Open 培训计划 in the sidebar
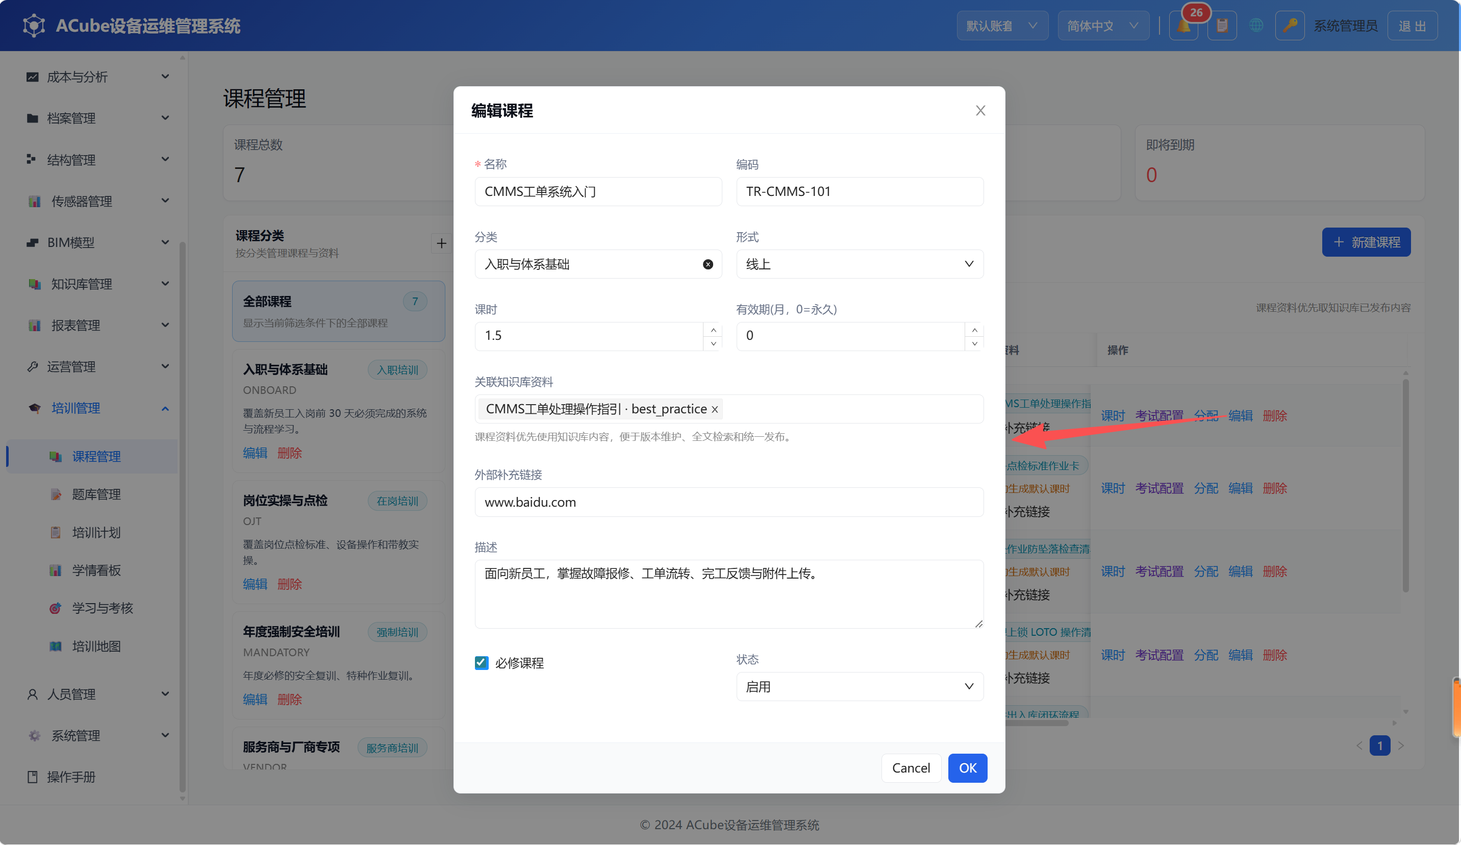This screenshot has height=845, width=1461. coord(96,532)
